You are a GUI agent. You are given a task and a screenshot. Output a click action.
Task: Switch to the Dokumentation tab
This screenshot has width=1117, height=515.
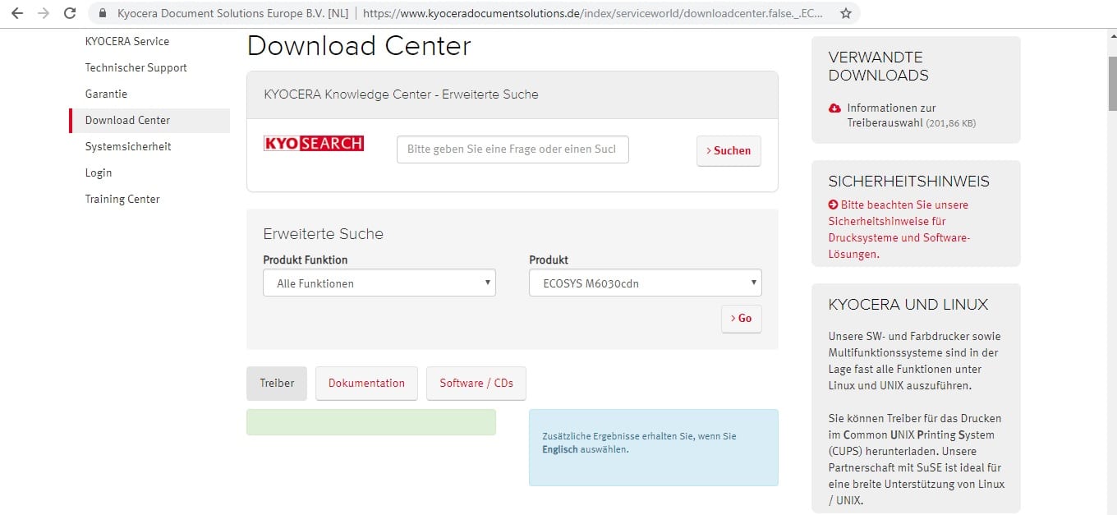pyautogui.click(x=366, y=383)
